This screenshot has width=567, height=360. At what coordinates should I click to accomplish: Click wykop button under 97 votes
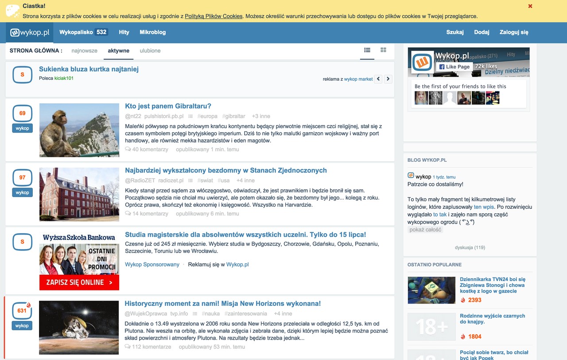point(22,193)
